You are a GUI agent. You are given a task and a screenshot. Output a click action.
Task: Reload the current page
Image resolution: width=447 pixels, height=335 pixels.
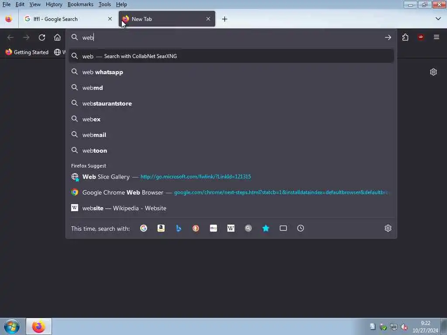pos(42,38)
